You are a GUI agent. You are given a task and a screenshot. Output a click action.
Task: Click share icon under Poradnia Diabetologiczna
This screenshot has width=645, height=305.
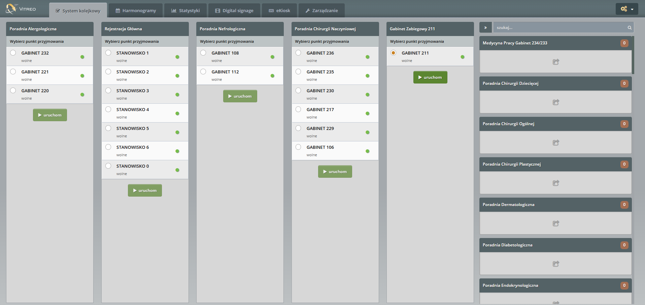(556, 264)
